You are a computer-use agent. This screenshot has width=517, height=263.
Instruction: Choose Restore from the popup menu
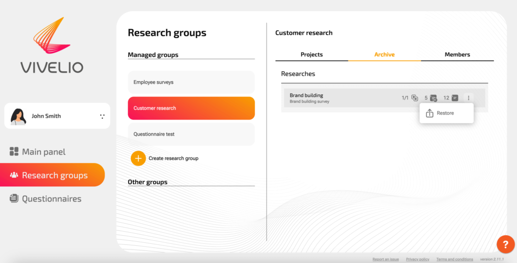tap(446, 113)
